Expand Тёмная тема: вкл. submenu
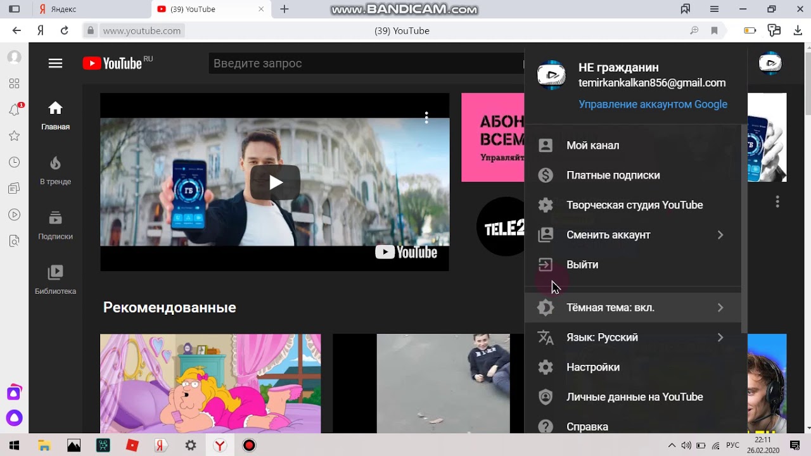The height and width of the screenshot is (456, 811). click(x=632, y=307)
